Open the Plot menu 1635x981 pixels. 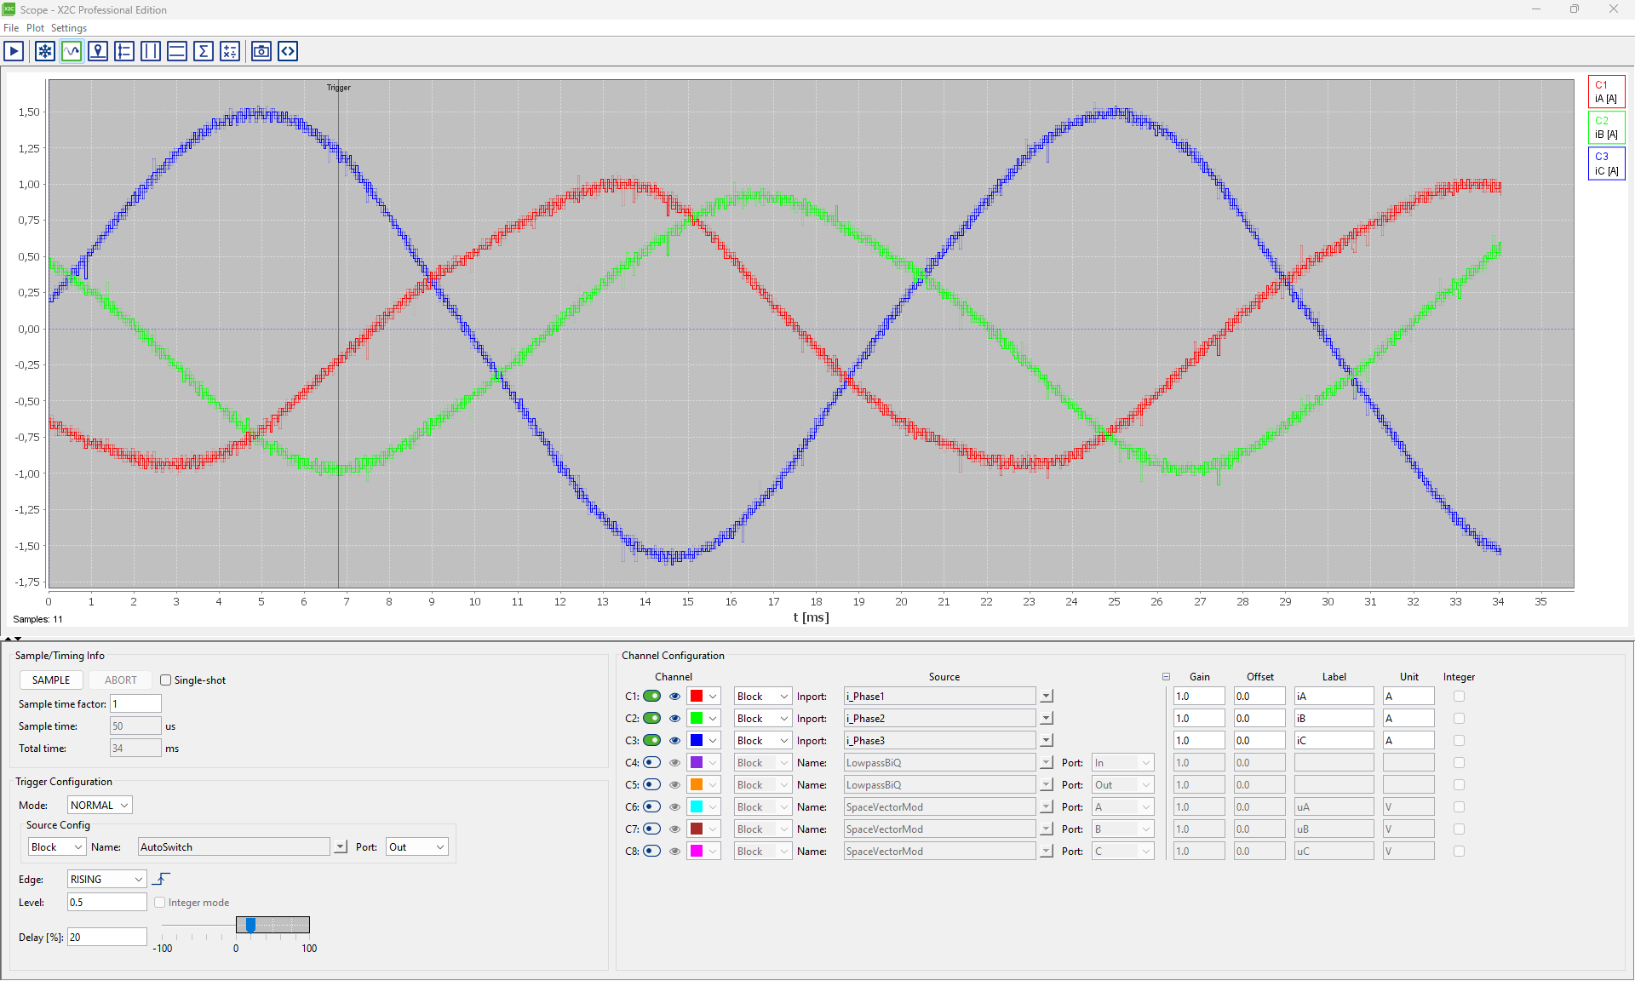(35, 28)
